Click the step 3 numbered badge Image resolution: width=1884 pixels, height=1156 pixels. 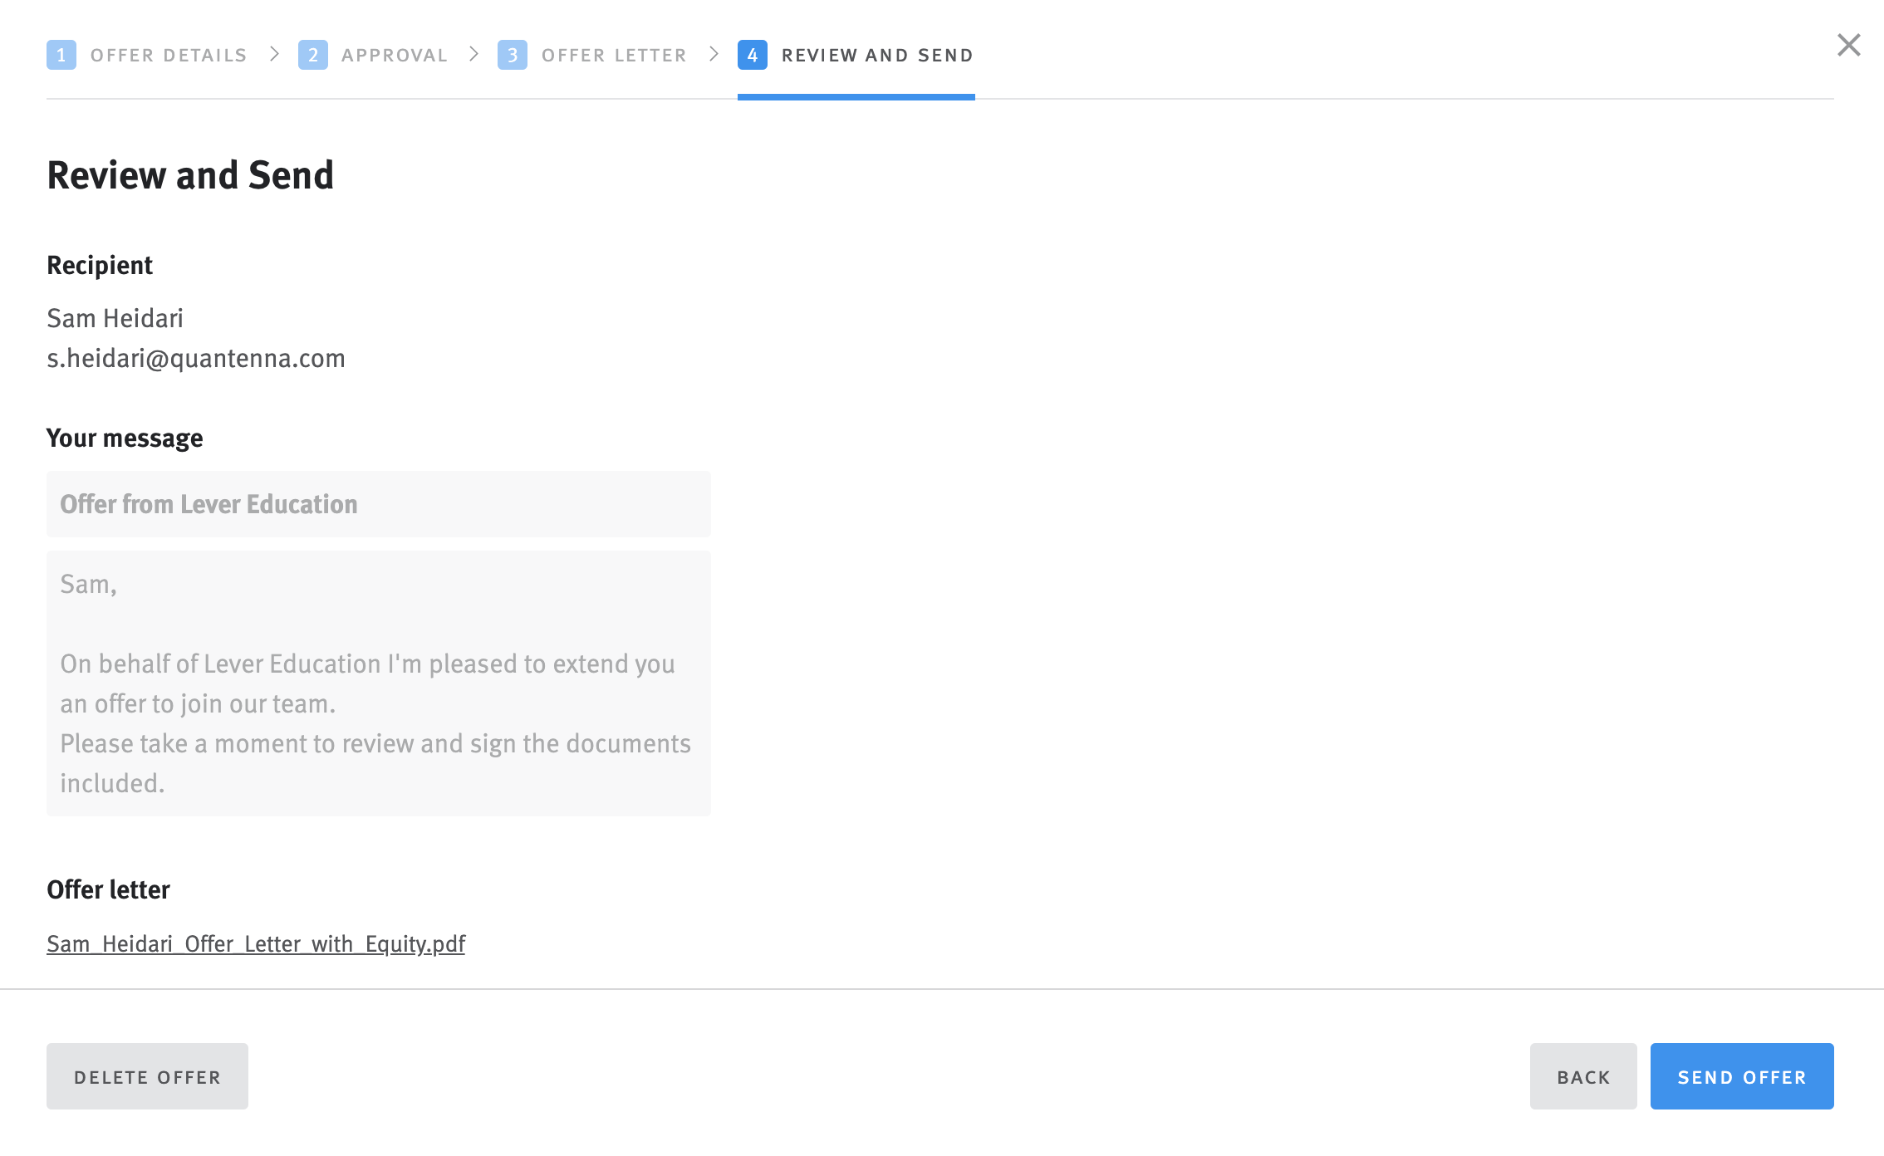(x=514, y=55)
